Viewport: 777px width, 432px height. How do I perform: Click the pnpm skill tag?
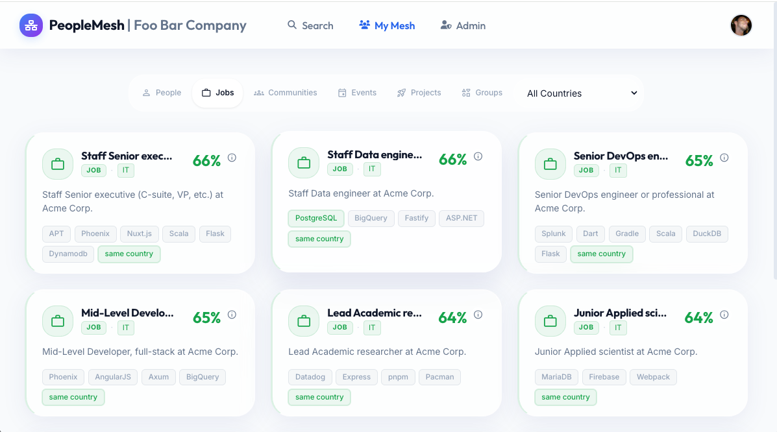click(398, 377)
